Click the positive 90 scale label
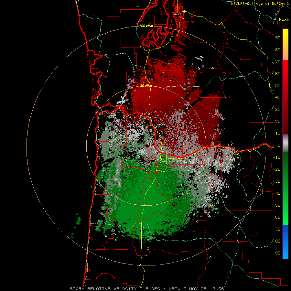This screenshot has width=291, height=291. tap(278, 38)
